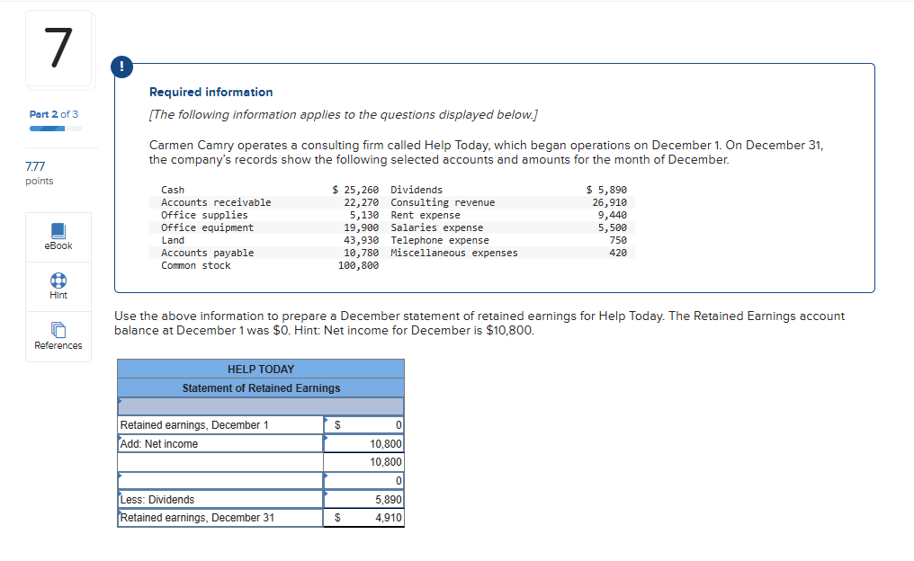Click the Common stock amount 100,800
Image resolution: width=914 pixels, height=561 pixels.
[x=358, y=265]
